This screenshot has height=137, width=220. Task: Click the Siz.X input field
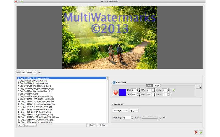(134, 95)
